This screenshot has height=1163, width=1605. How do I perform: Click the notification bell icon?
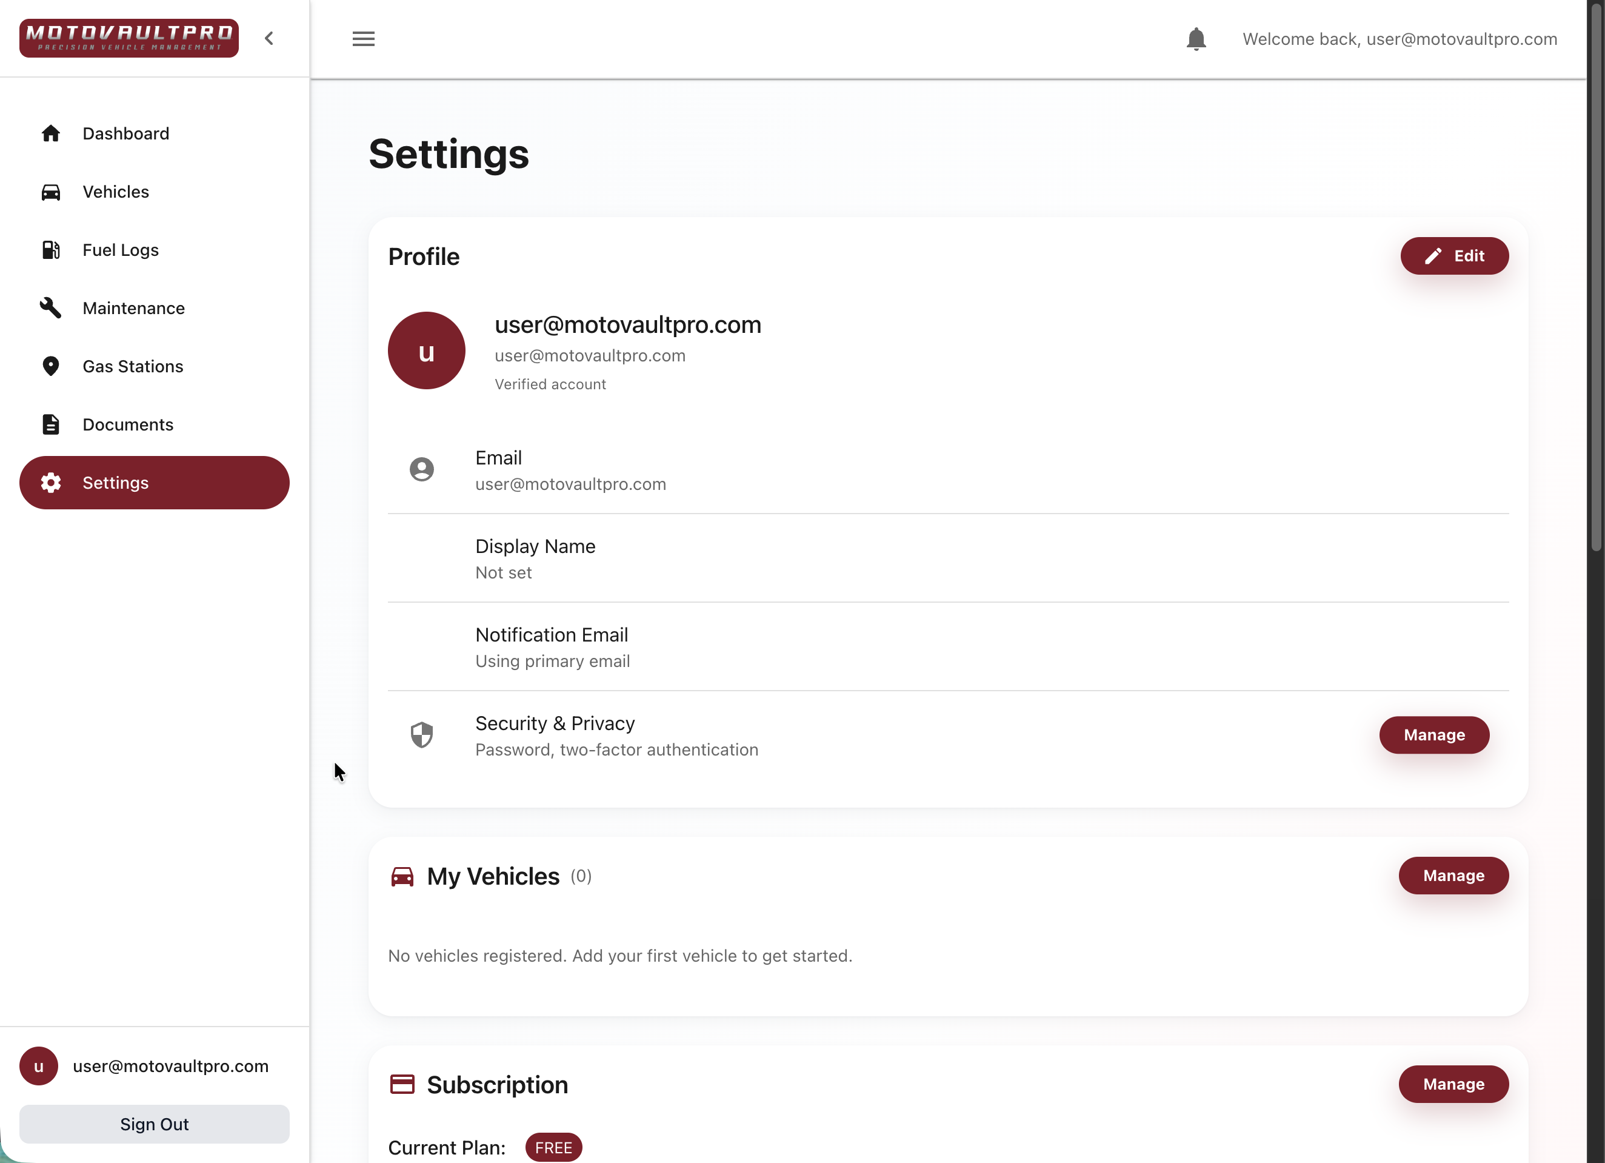click(1196, 39)
